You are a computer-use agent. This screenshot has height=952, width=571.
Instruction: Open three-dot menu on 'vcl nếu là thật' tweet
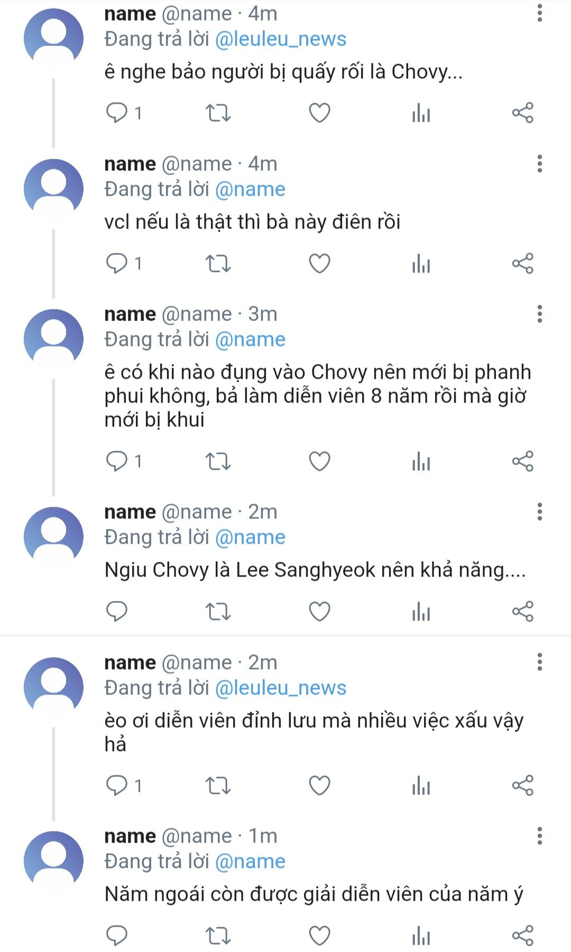(539, 163)
